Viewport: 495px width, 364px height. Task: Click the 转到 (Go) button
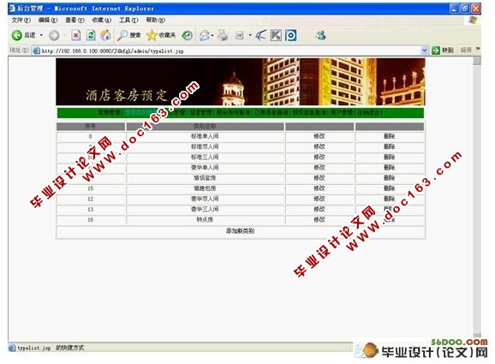[x=442, y=51]
